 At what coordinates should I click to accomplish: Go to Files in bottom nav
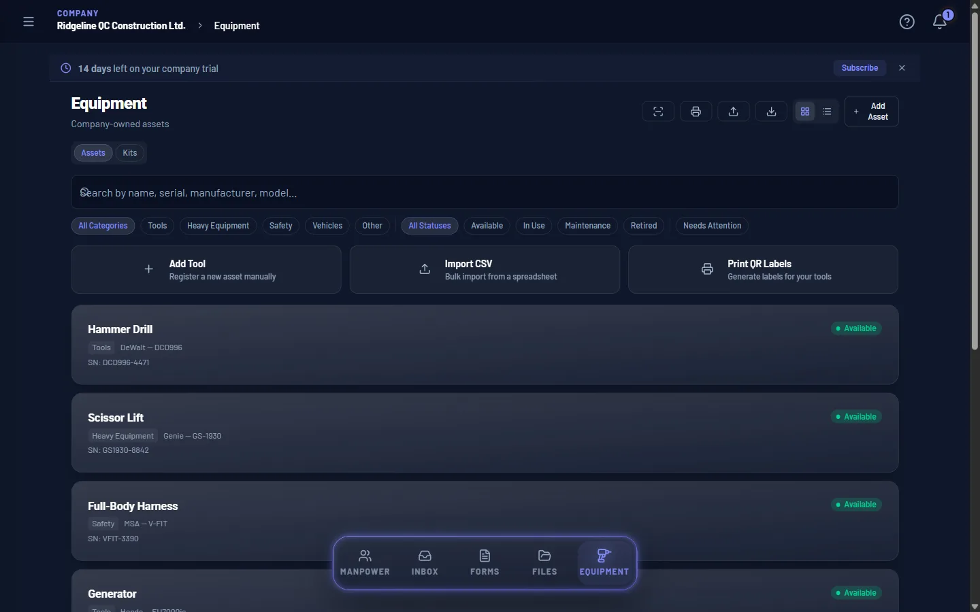[544, 563]
